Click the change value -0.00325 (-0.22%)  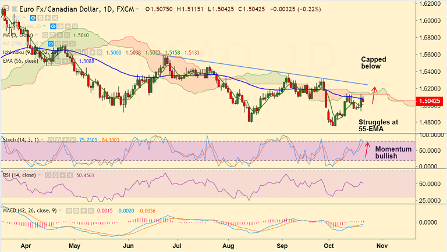(x=295, y=9)
